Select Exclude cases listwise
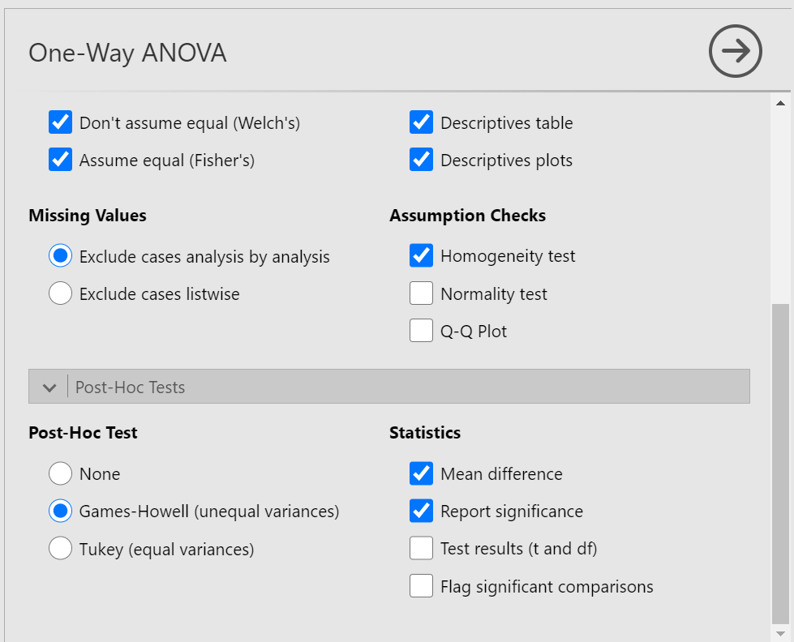Image resolution: width=794 pixels, height=642 pixels. point(60,293)
